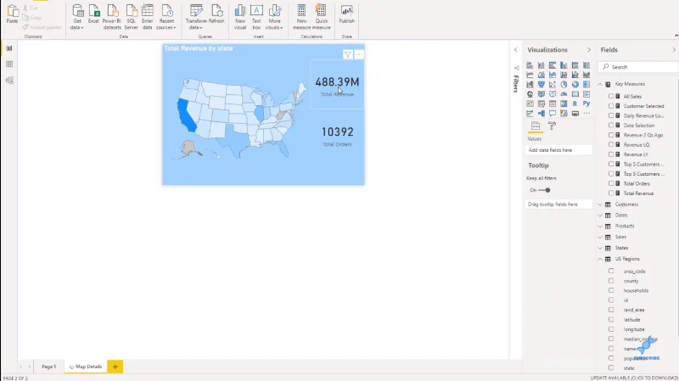Select the Stacked bar chart visualization

(530, 65)
